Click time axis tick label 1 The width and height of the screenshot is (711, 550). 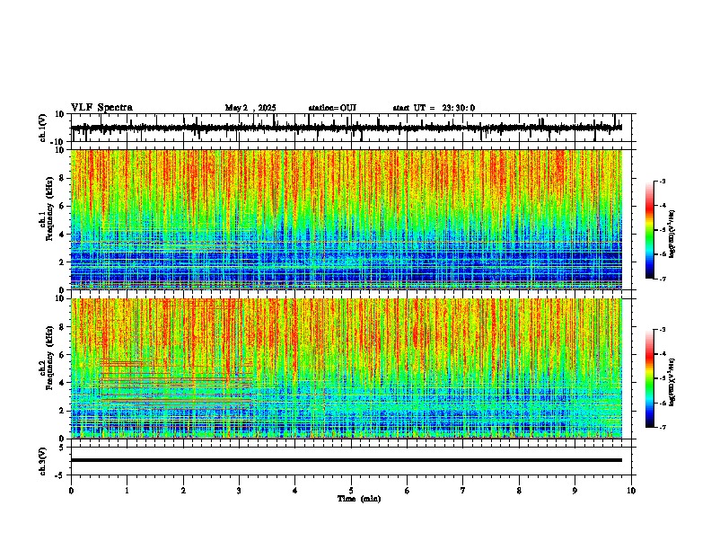click(127, 491)
